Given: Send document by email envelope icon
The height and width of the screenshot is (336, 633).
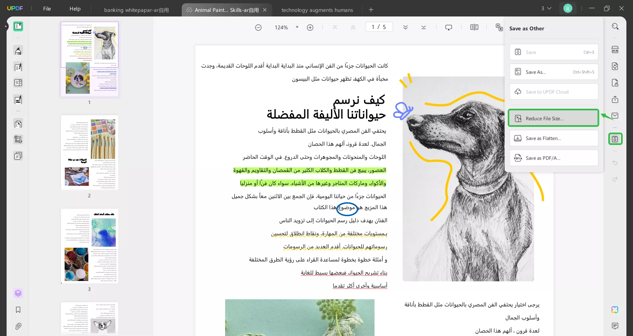Looking at the screenshot, I should coord(615,116).
